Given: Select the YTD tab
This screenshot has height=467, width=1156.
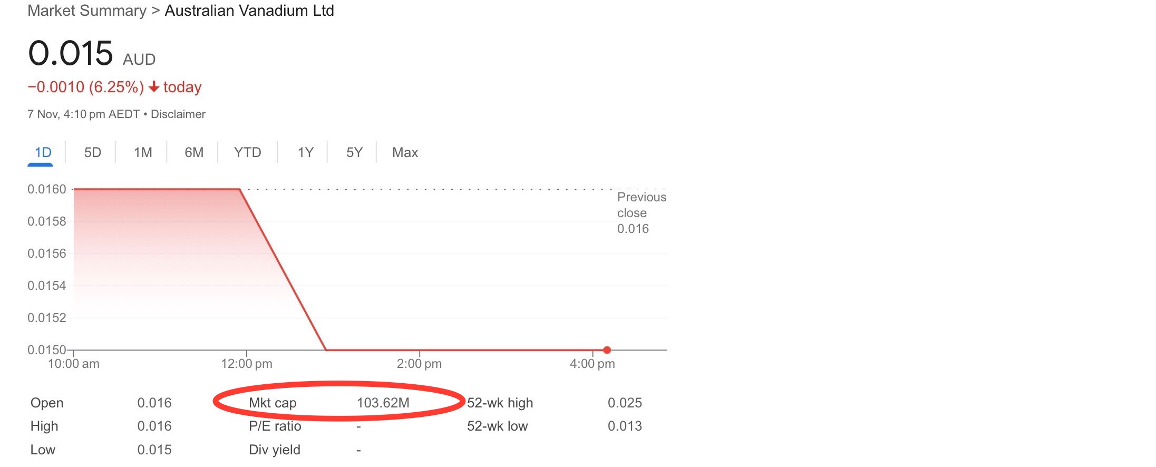Looking at the screenshot, I should pyautogui.click(x=248, y=153).
